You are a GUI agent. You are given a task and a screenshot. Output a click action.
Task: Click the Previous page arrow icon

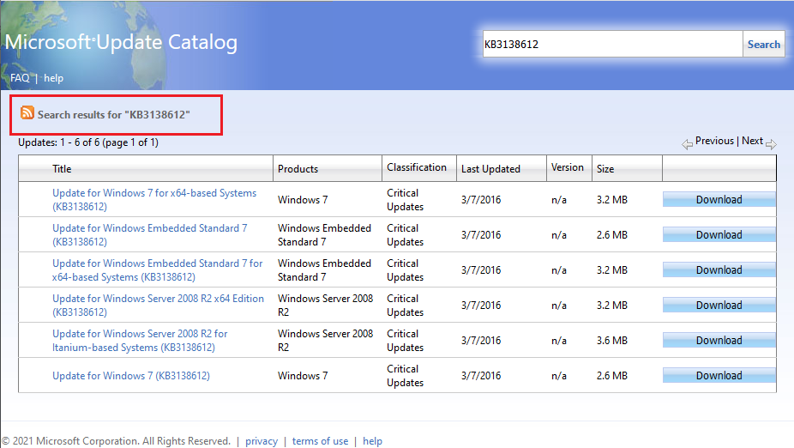pos(687,144)
